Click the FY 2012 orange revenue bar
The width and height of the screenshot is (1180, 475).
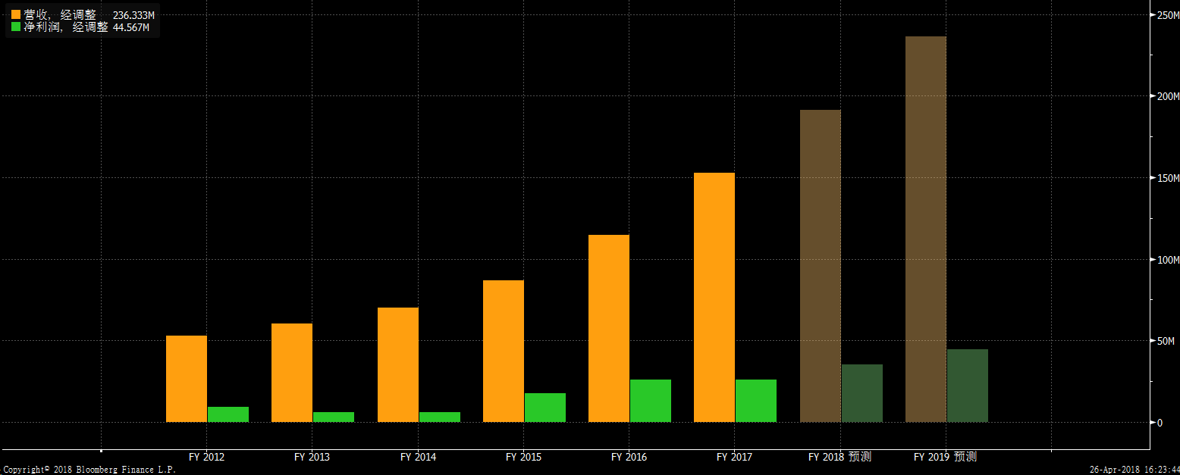click(x=186, y=379)
